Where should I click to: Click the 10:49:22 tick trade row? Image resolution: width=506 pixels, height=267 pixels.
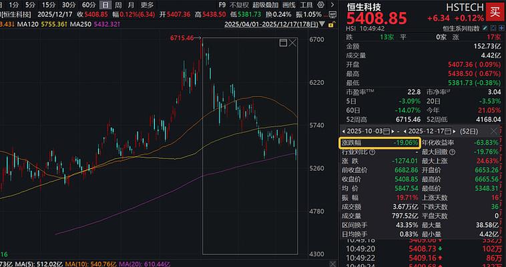(x=423, y=258)
